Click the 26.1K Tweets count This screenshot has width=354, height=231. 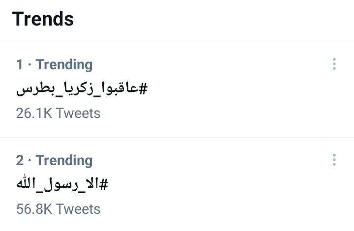click(58, 113)
